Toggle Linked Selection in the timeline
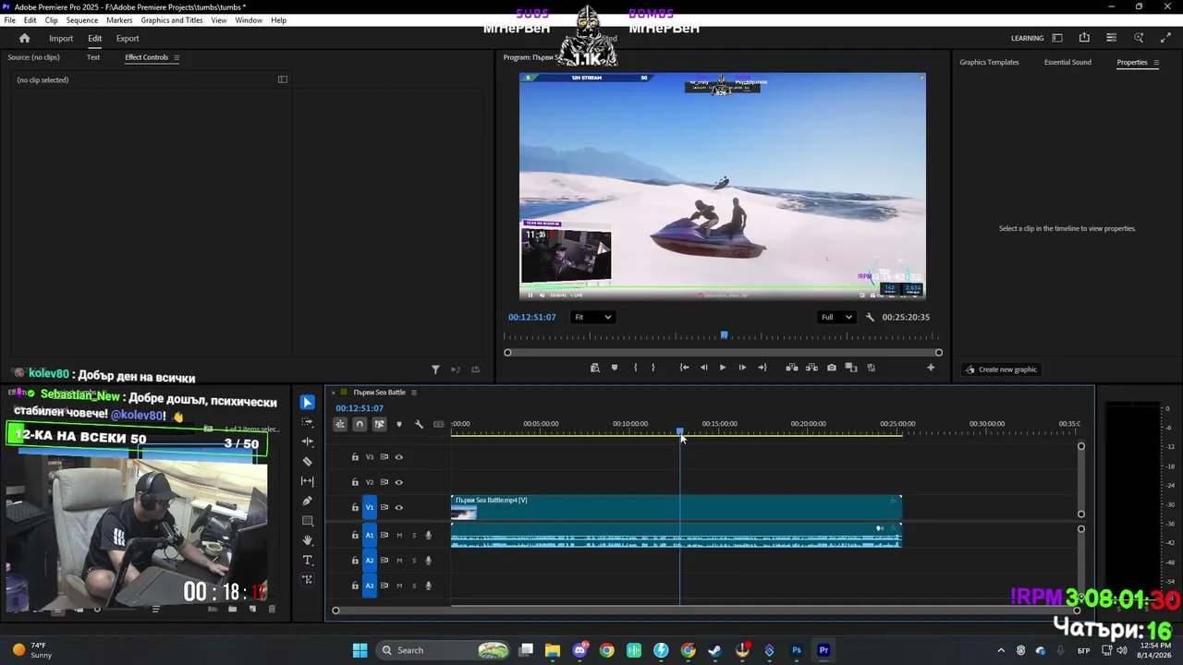This screenshot has width=1183, height=665. (x=379, y=424)
